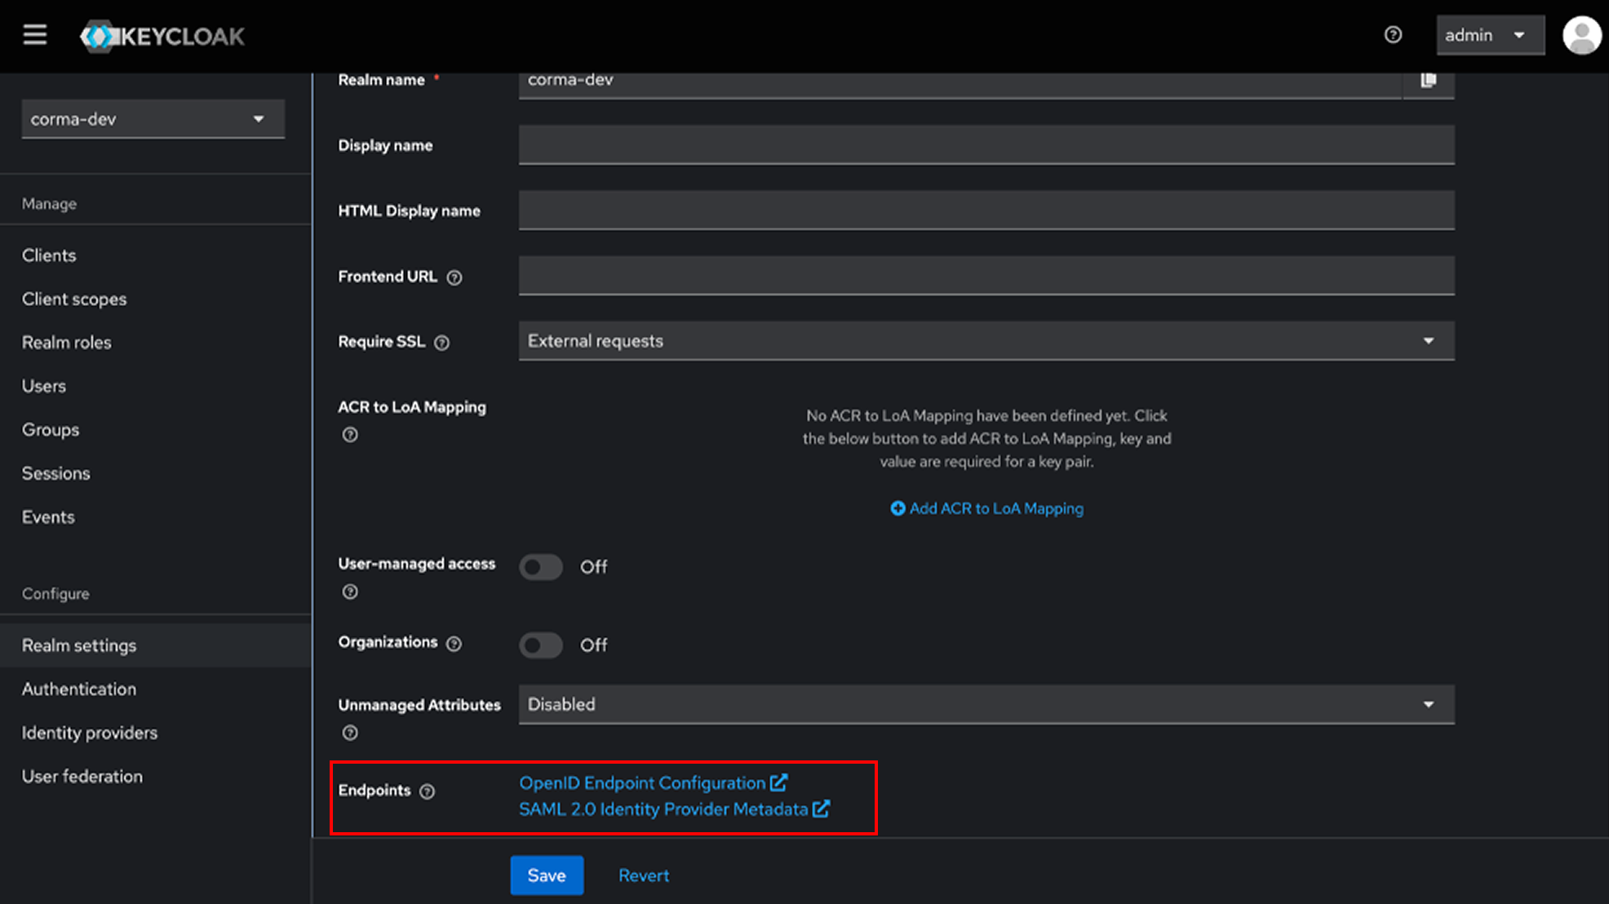Show Endpoints help tooltip
This screenshot has height=904, width=1609.
pos(427,791)
